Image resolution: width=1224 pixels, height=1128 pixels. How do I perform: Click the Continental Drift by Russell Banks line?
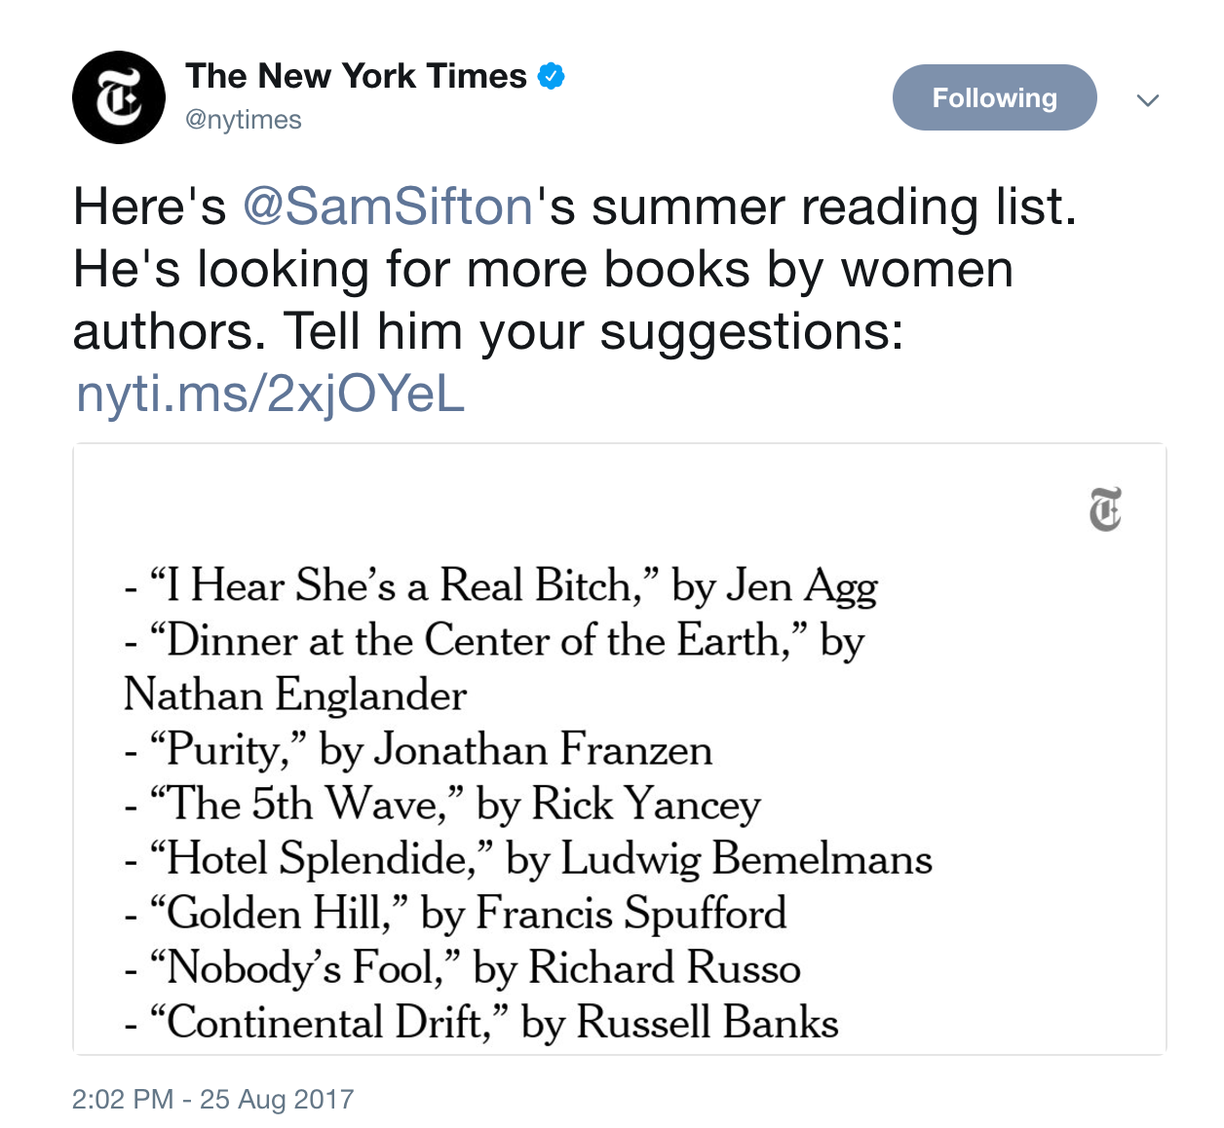coord(482,1023)
